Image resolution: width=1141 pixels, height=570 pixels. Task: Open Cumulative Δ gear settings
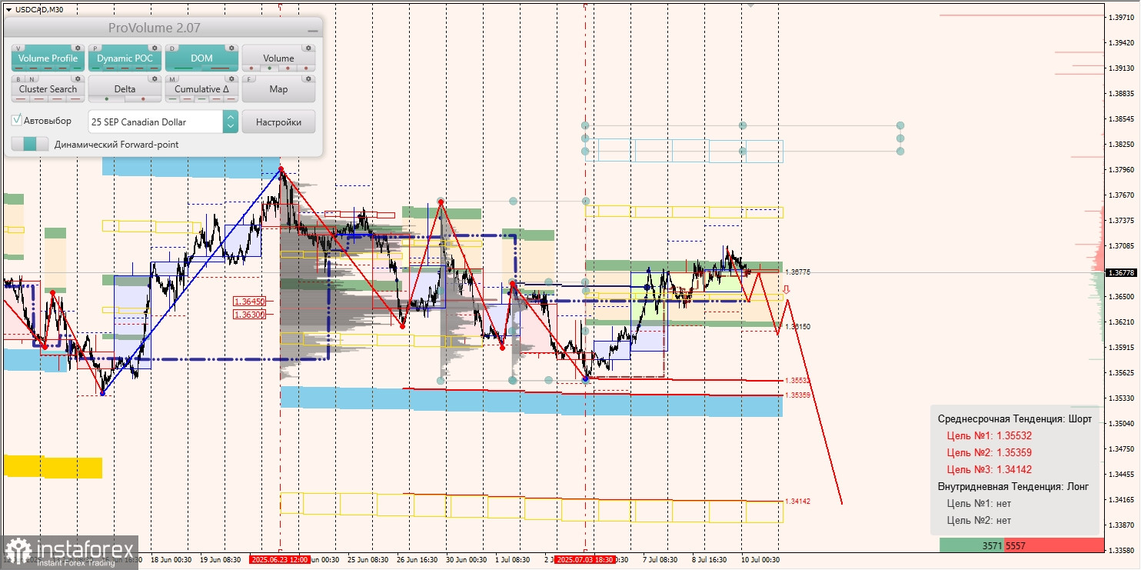[x=231, y=78]
